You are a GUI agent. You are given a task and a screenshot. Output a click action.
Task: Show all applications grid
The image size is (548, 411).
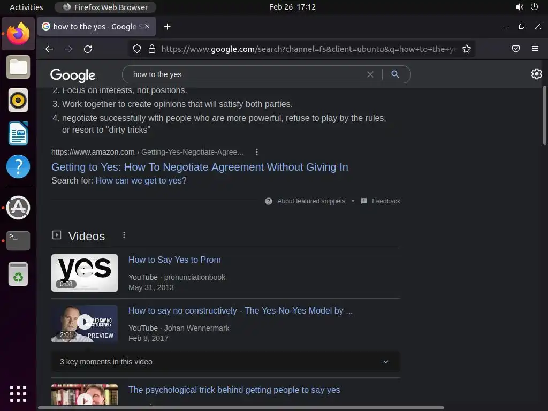[x=18, y=394]
